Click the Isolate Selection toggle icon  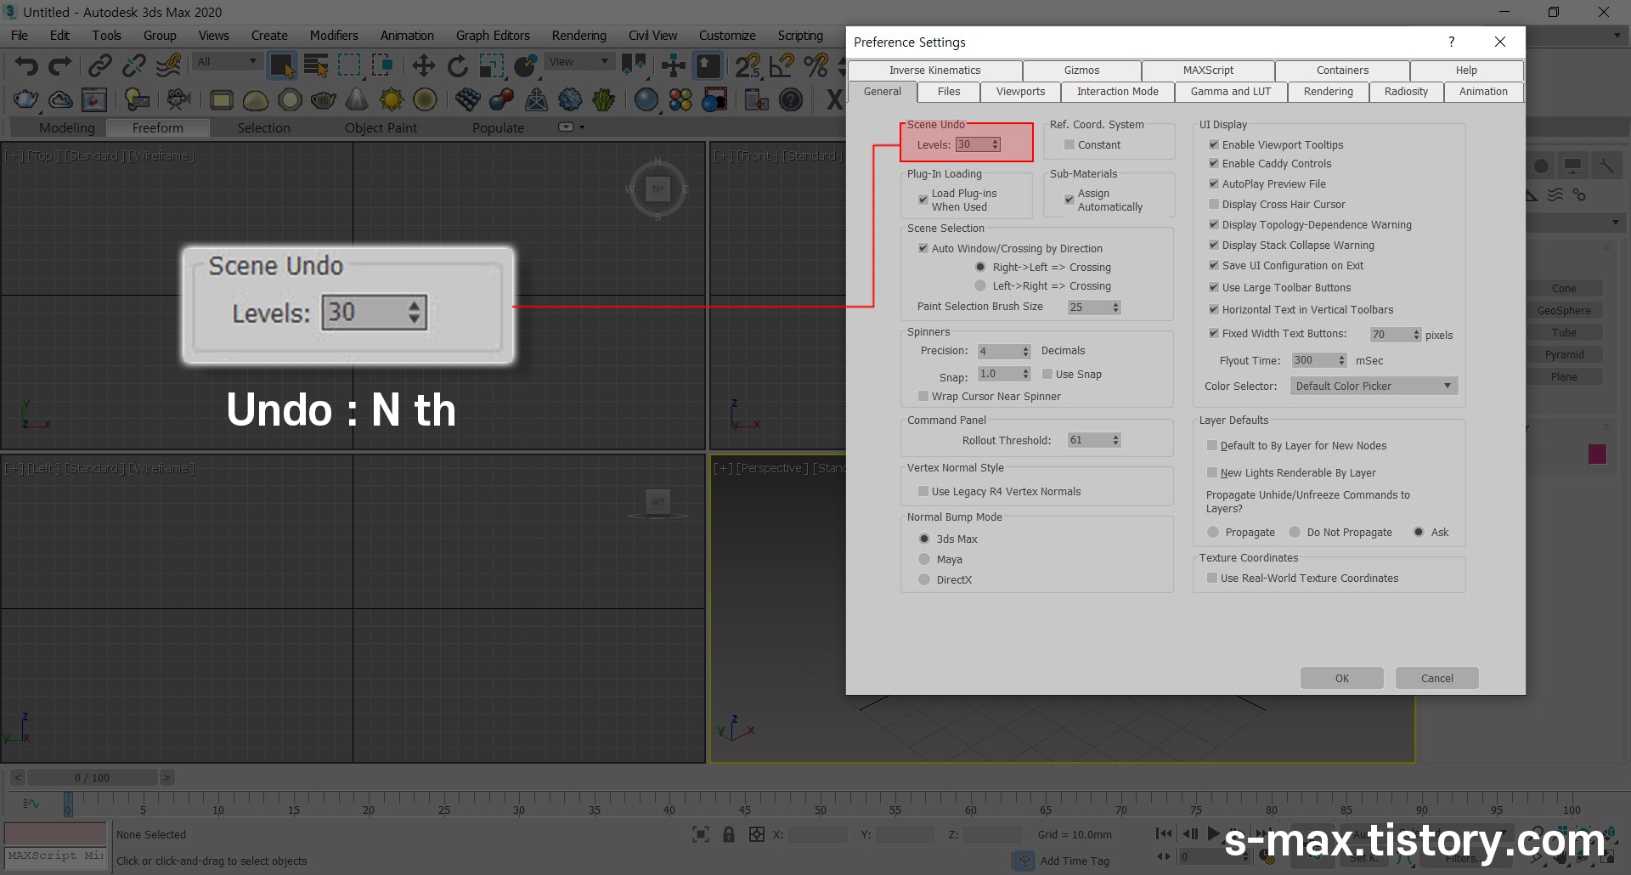pyautogui.click(x=701, y=834)
